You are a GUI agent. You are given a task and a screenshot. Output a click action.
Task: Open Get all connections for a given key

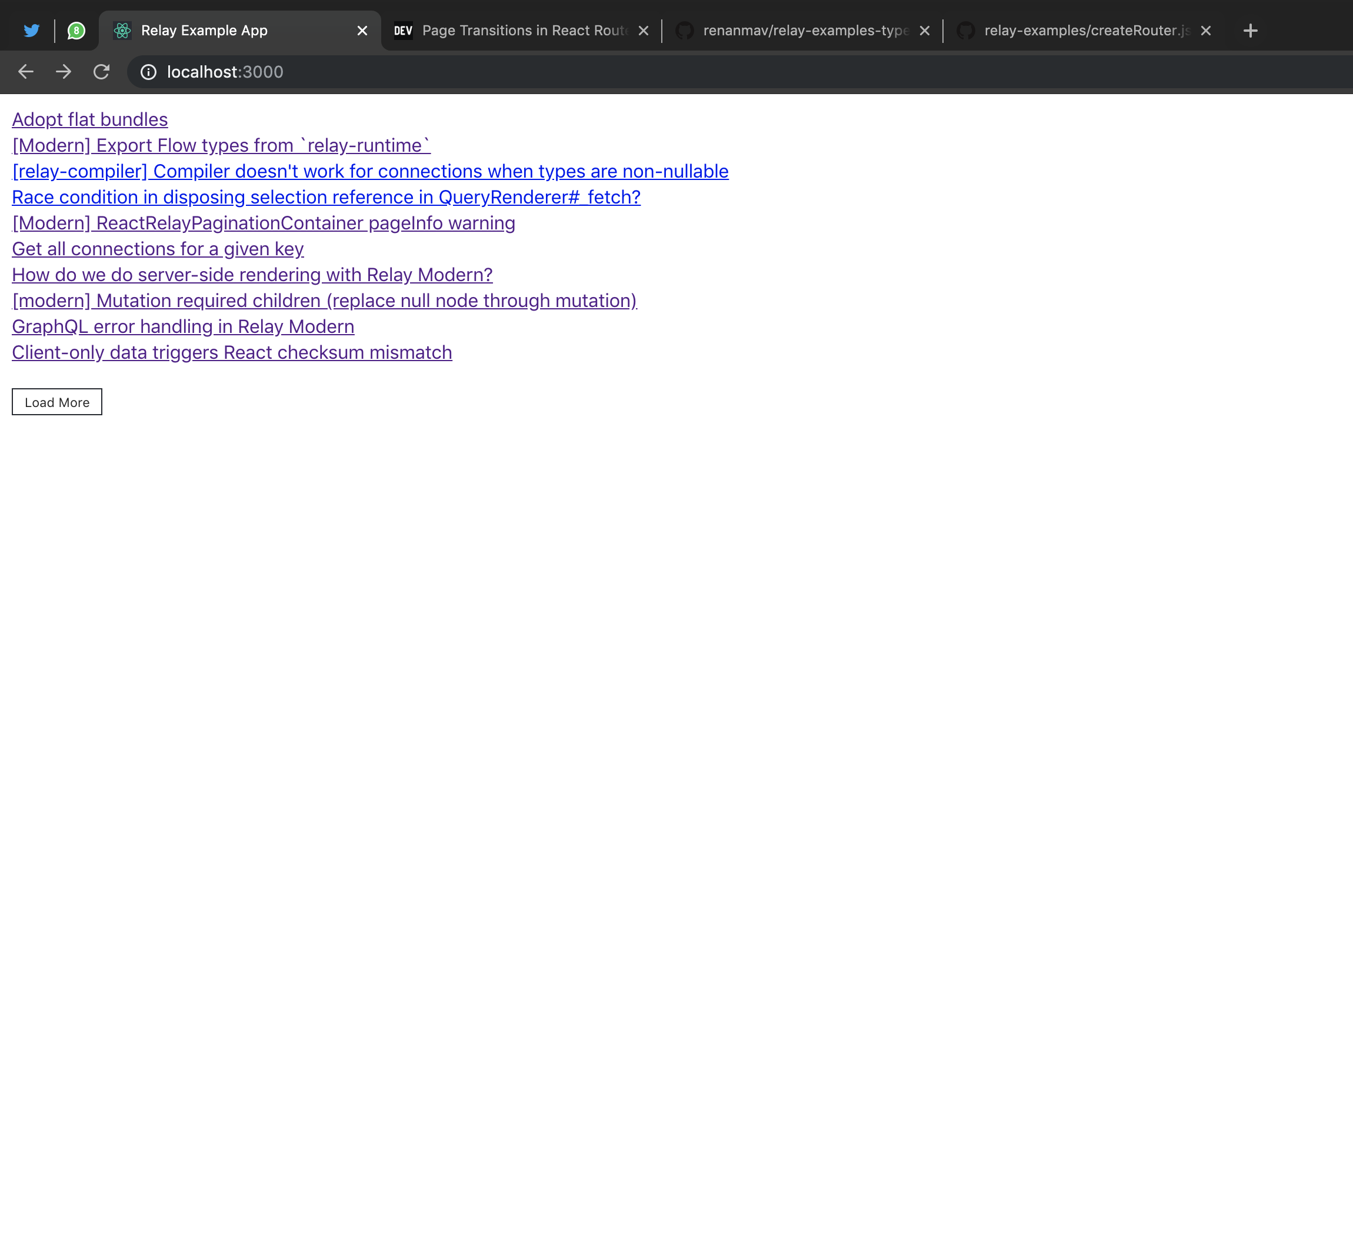pyautogui.click(x=158, y=249)
